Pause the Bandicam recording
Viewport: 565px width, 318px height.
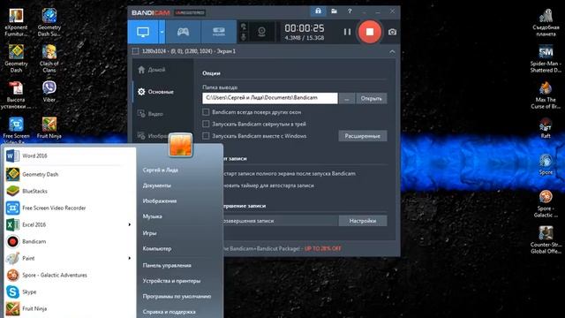click(x=347, y=32)
